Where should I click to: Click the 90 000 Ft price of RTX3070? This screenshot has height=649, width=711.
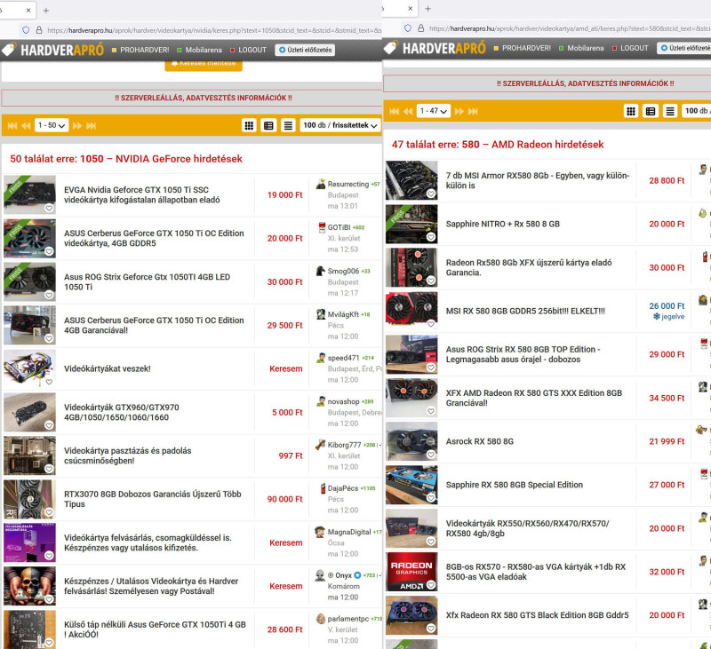[284, 499]
